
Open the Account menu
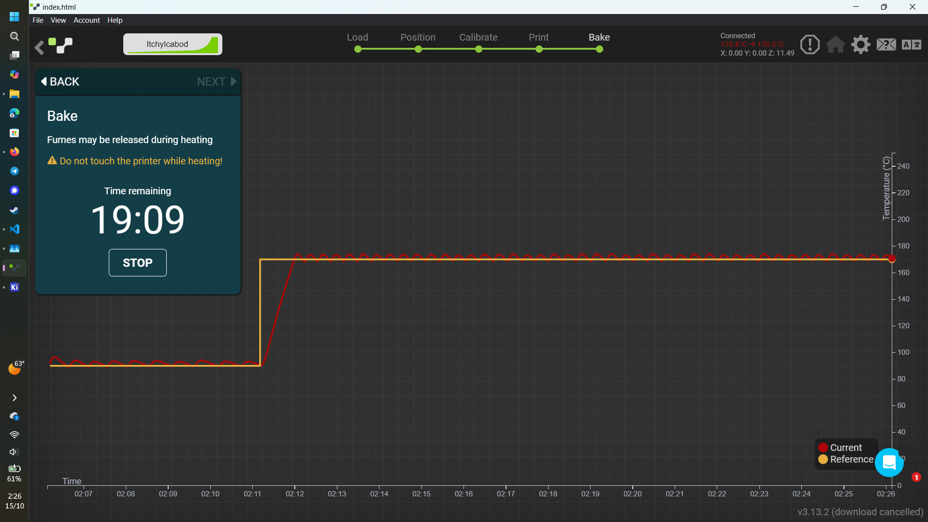click(x=87, y=20)
